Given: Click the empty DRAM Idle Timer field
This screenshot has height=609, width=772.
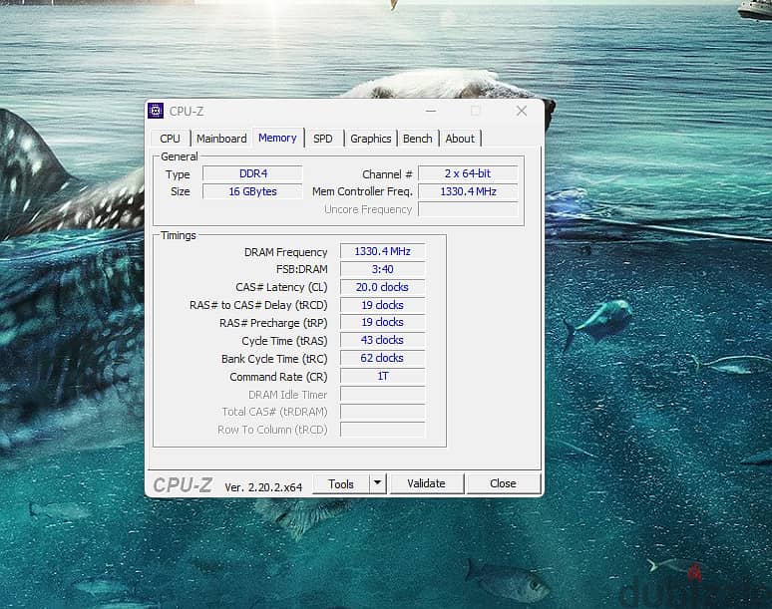Looking at the screenshot, I should coord(383,394).
